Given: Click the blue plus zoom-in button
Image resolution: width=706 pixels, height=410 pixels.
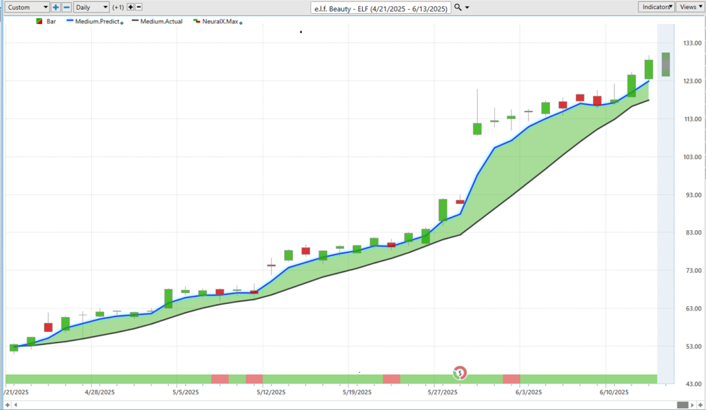Looking at the screenshot, I should (55, 7).
